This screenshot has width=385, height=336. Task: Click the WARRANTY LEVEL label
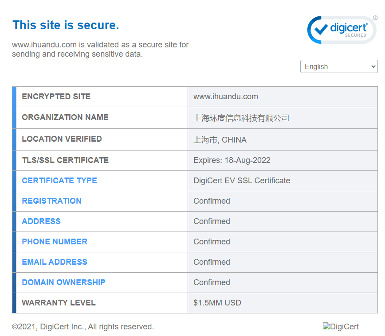coord(59,303)
